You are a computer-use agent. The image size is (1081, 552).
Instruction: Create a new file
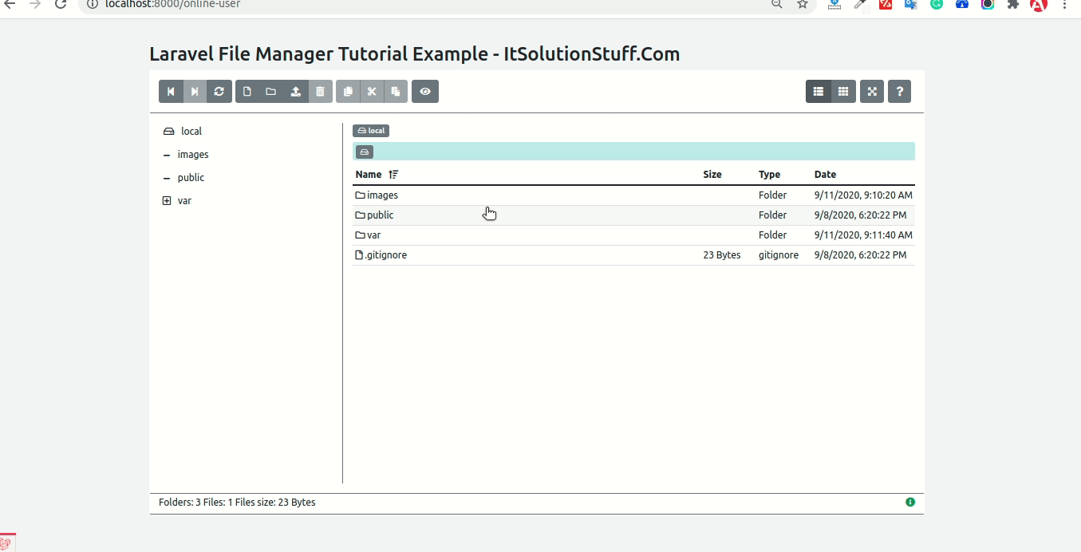click(x=247, y=92)
